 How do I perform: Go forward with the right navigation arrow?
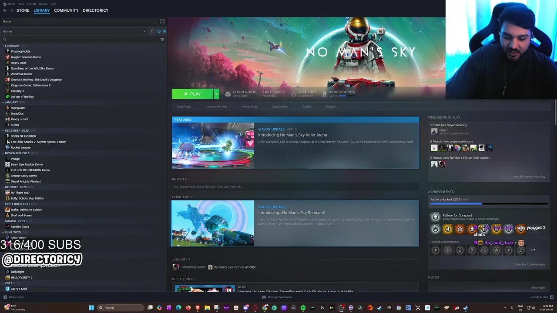click(x=12, y=10)
